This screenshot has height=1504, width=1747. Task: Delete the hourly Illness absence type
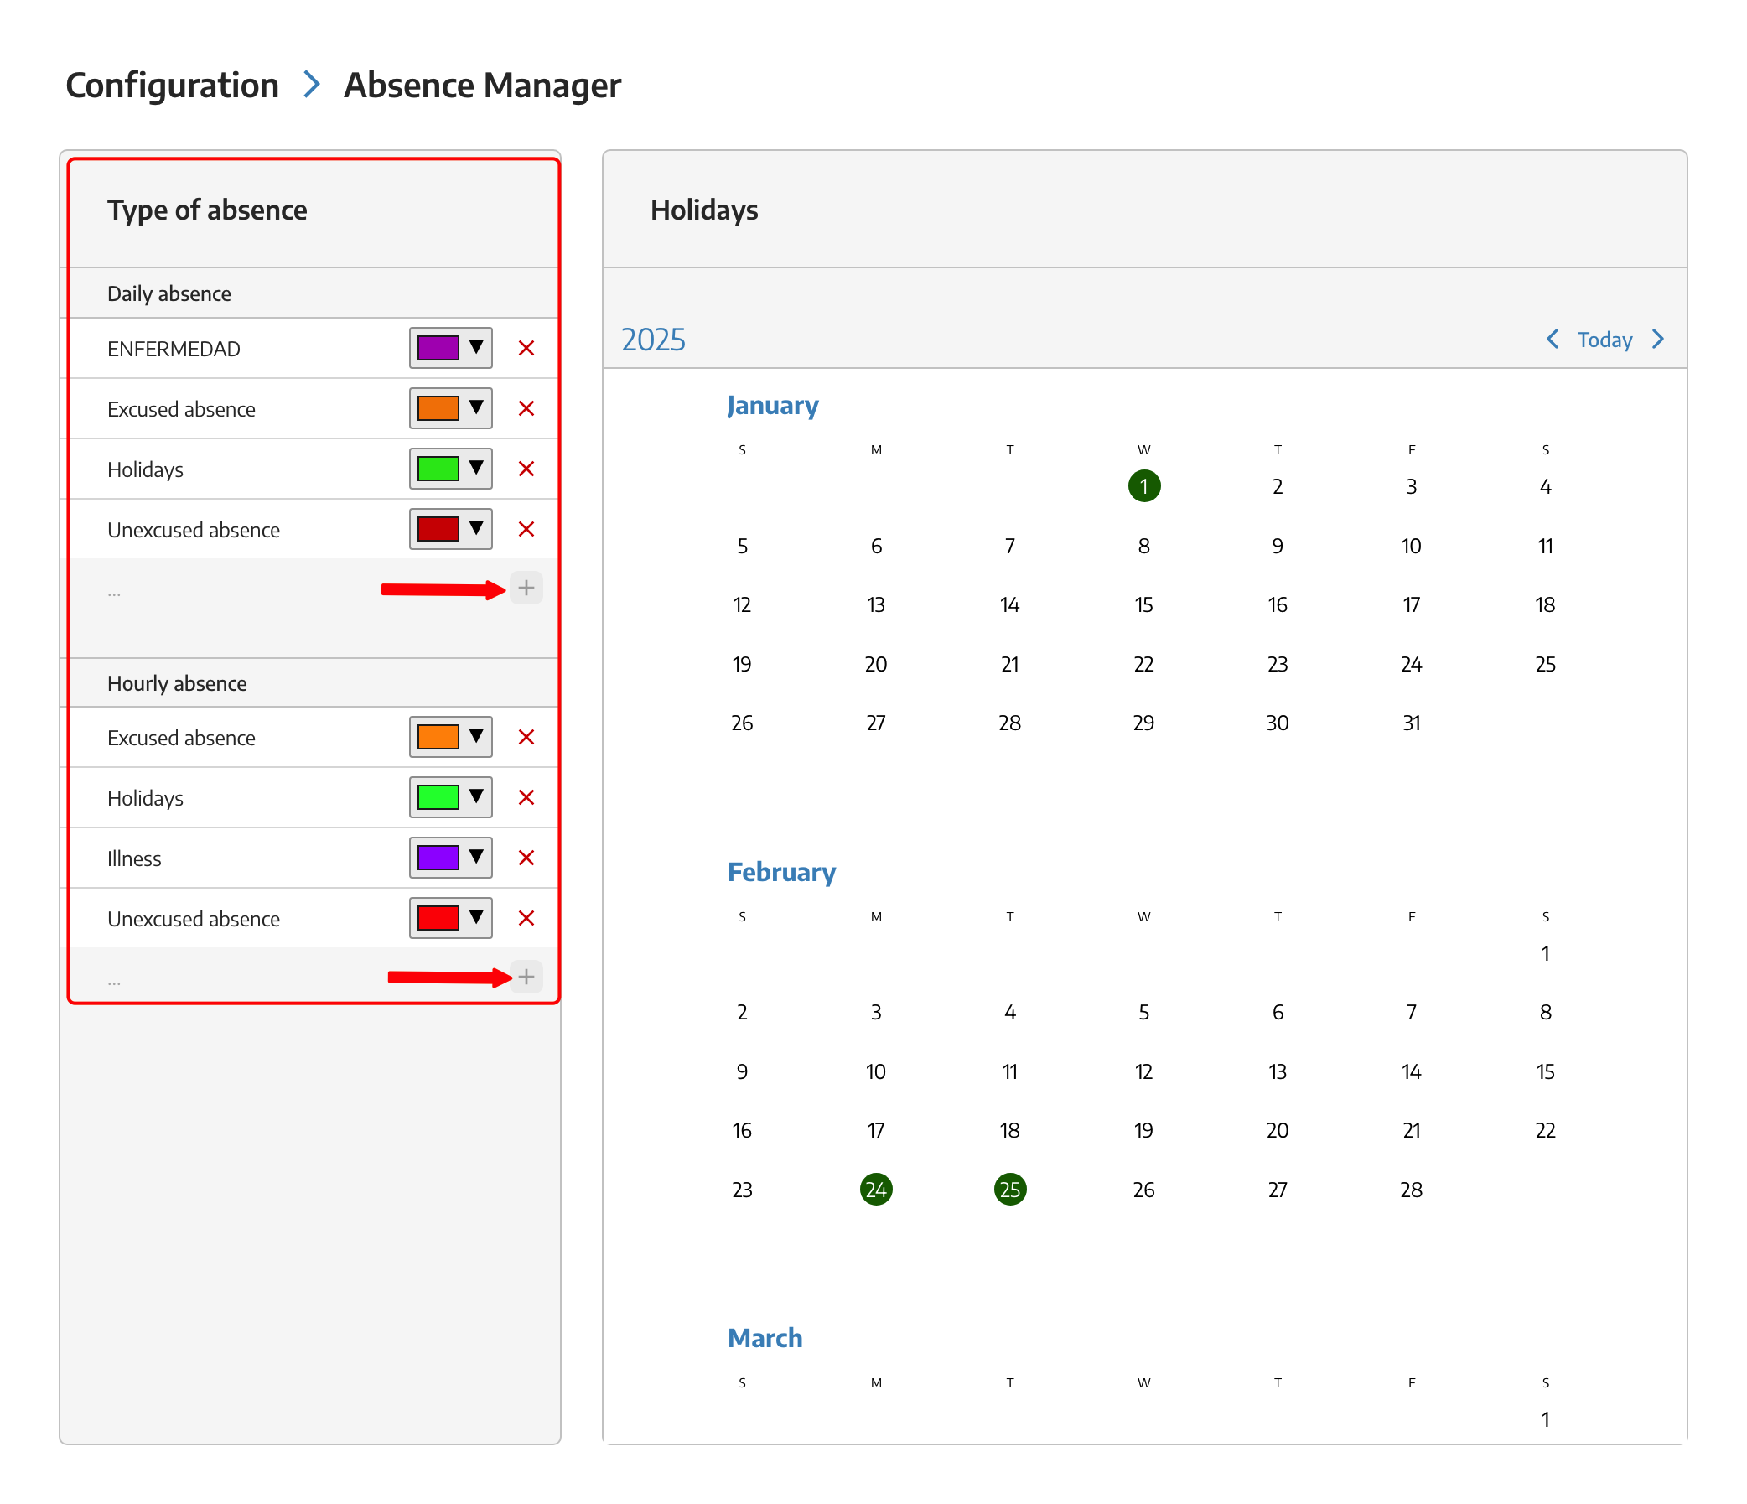click(x=526, y=858)
